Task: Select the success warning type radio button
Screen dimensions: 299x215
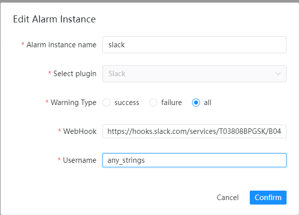Action: tap(106, 103)
